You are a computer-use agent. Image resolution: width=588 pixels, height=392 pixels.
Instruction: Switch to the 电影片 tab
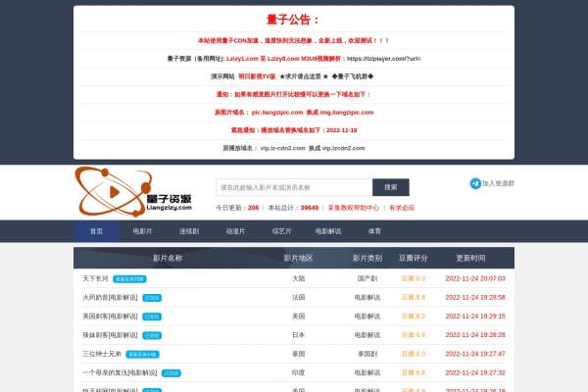[x=143, y=231]
